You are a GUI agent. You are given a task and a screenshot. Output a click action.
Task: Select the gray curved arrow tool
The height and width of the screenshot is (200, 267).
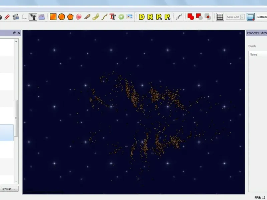point(24,17)
